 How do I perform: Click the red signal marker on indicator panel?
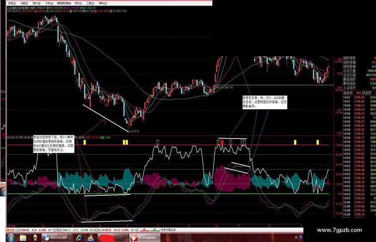(x=222, y=142)
